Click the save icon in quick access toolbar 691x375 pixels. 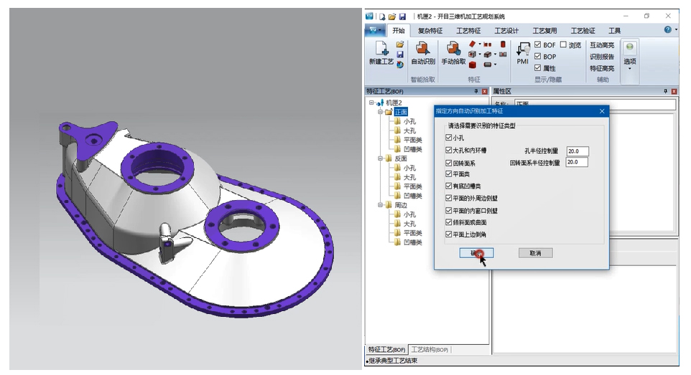pos(402,16)
